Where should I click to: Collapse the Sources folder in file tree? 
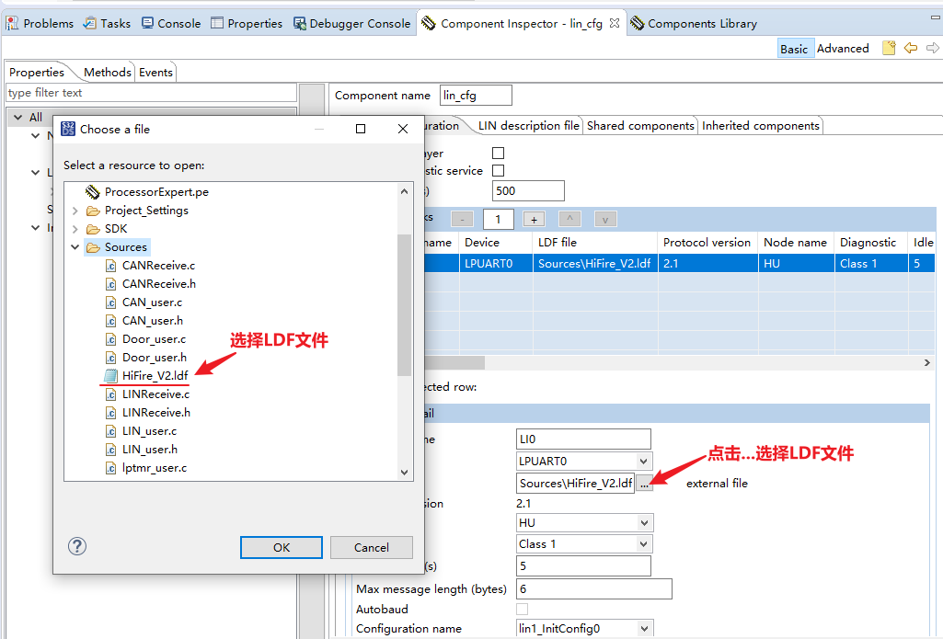[76, 246]
